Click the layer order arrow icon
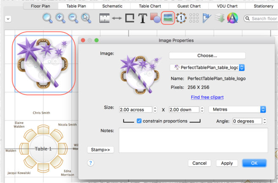The width and height of the screenshot is (278, 183). (x=219, y=18)
